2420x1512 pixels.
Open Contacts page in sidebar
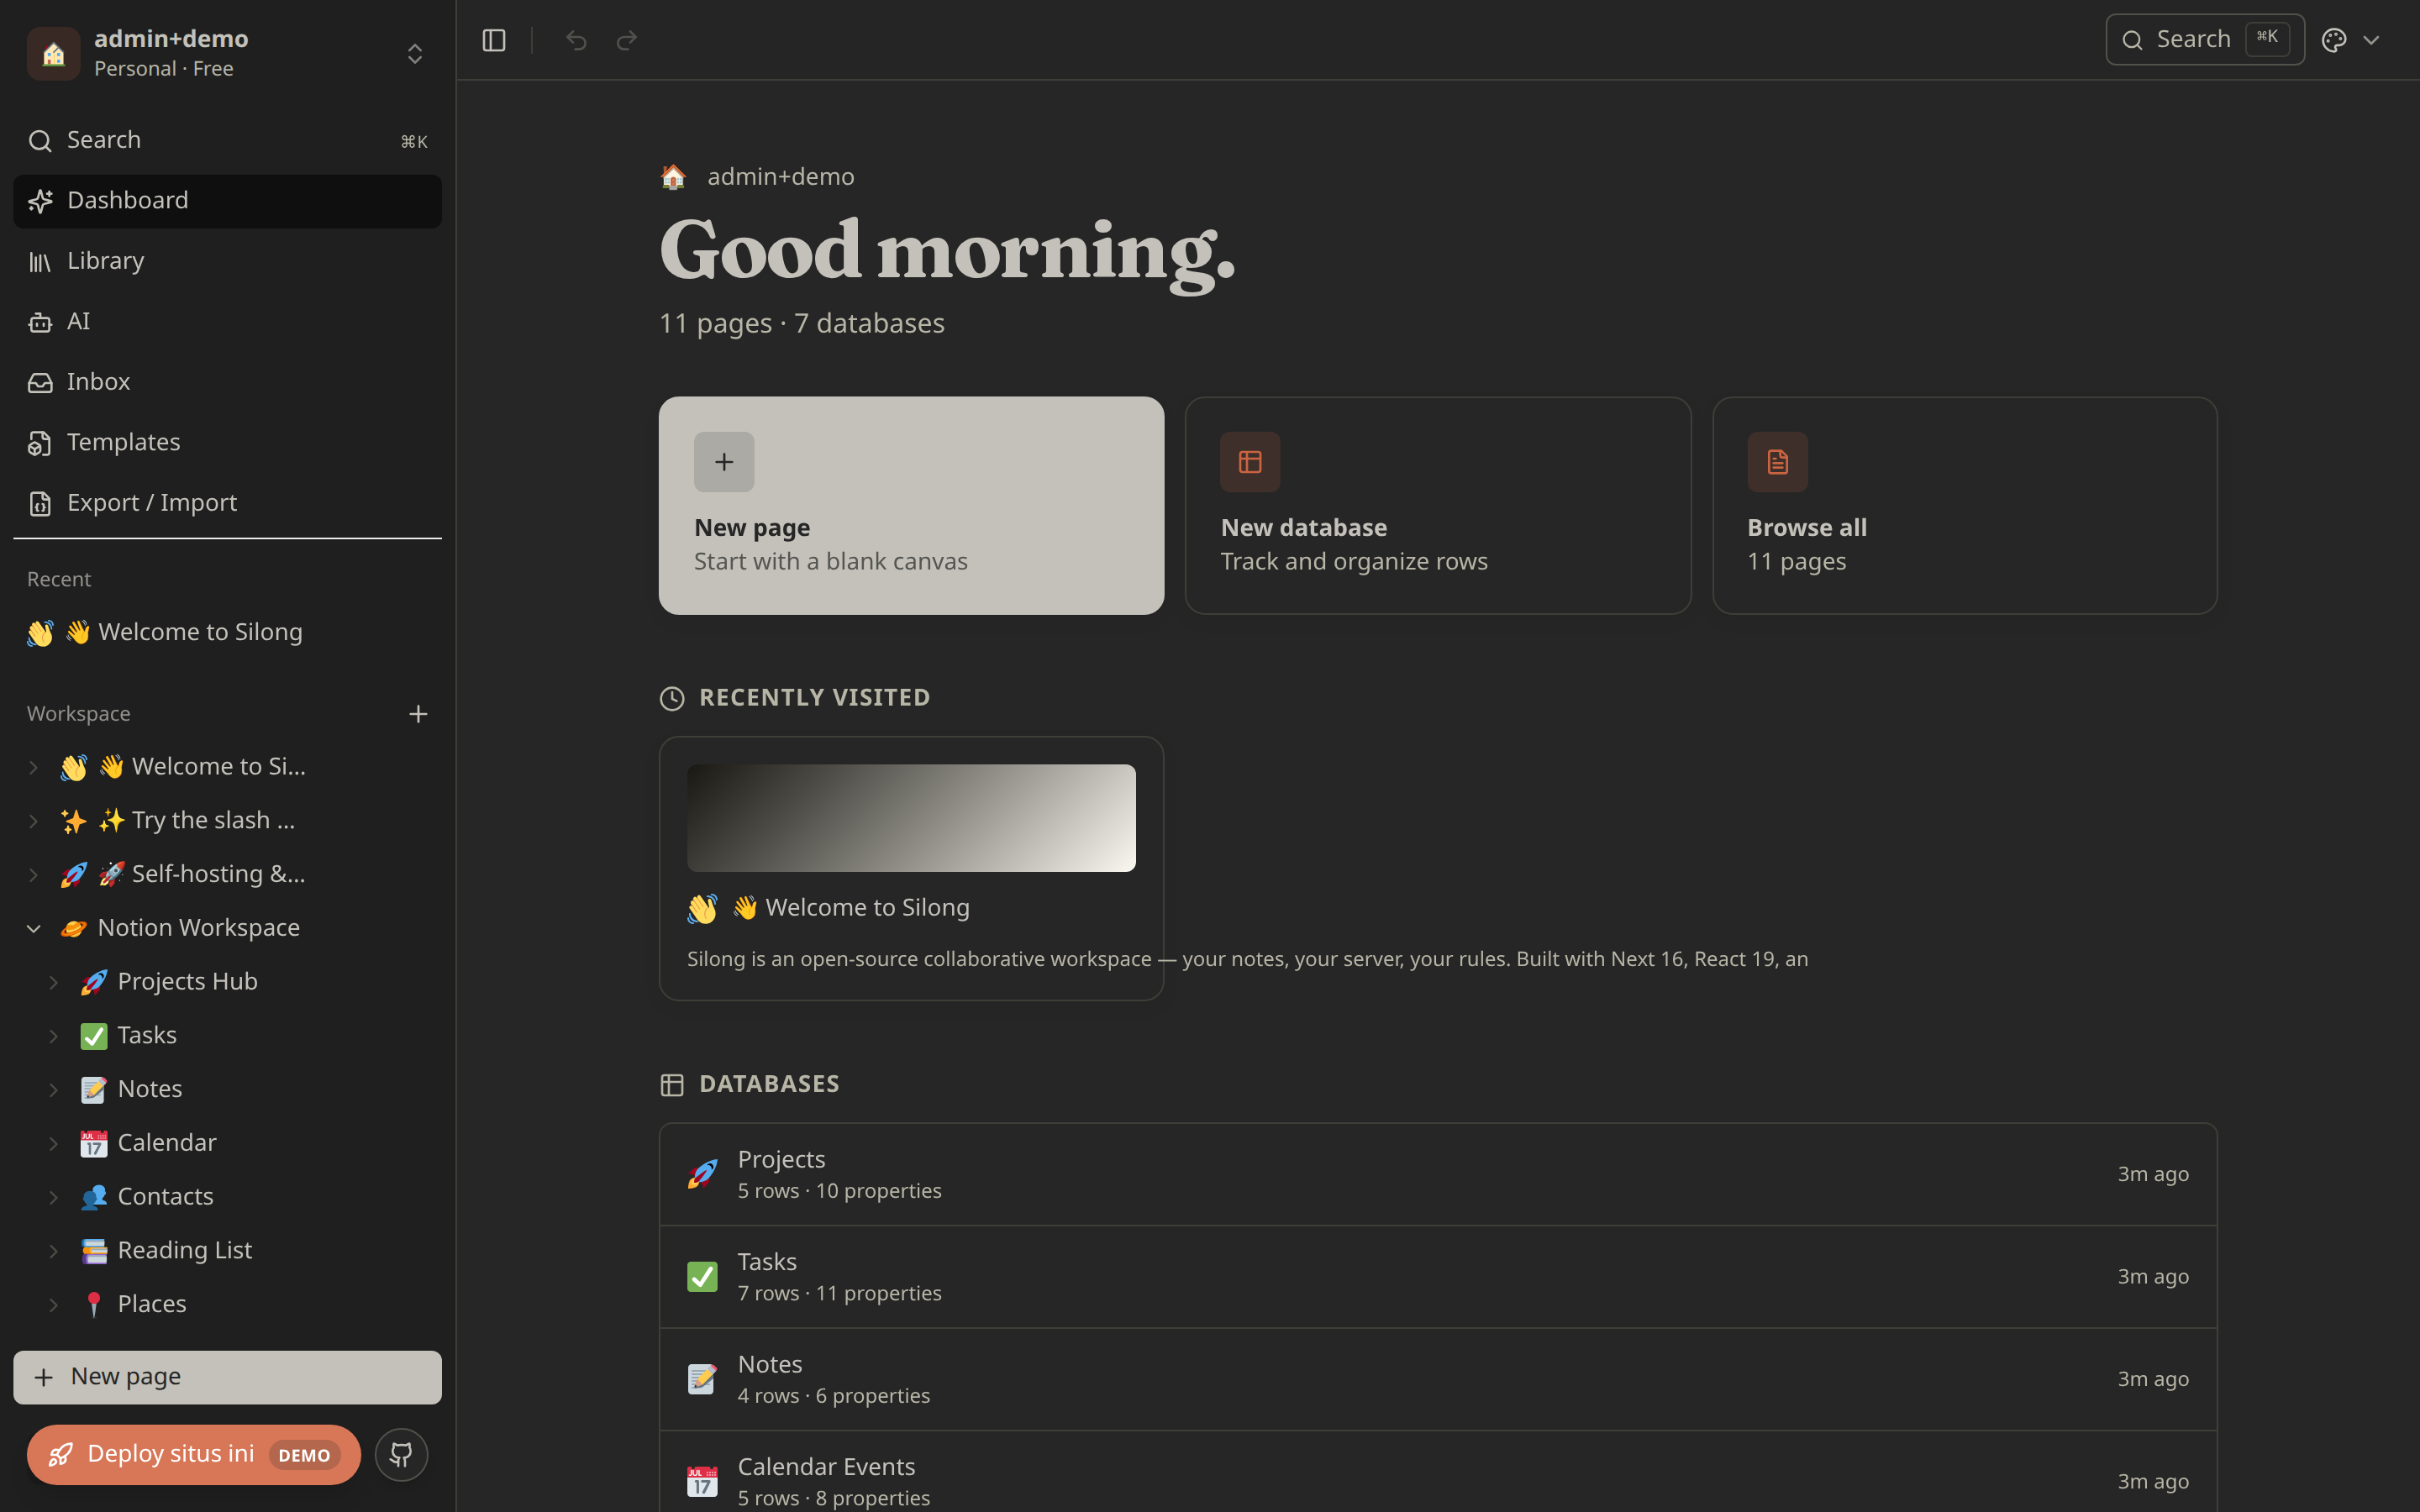coord(165,1197)
